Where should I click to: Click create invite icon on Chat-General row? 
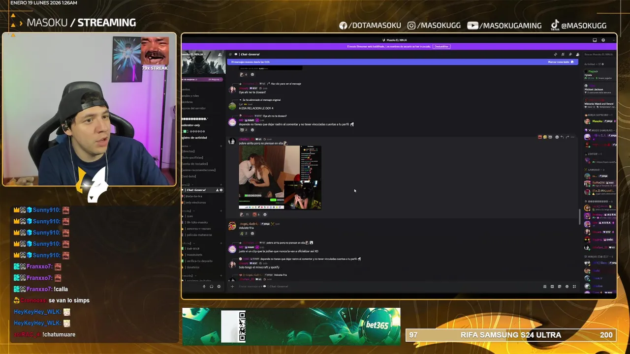[x=217, y=190]
